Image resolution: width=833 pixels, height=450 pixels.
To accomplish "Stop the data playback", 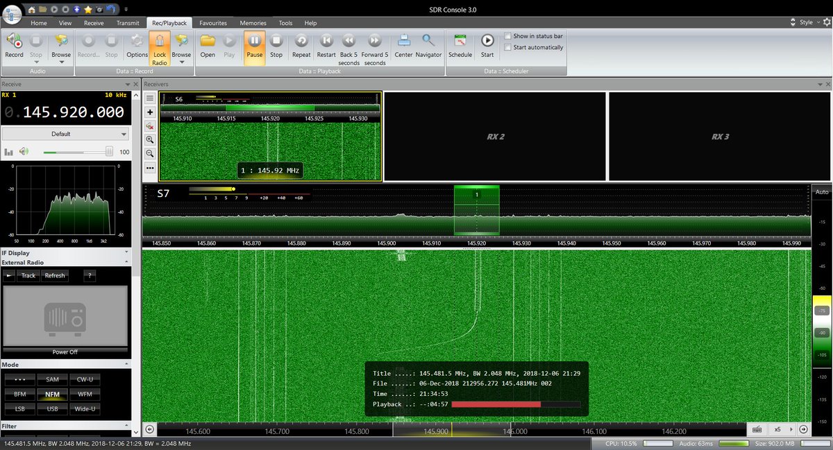I will click(276, 45).
